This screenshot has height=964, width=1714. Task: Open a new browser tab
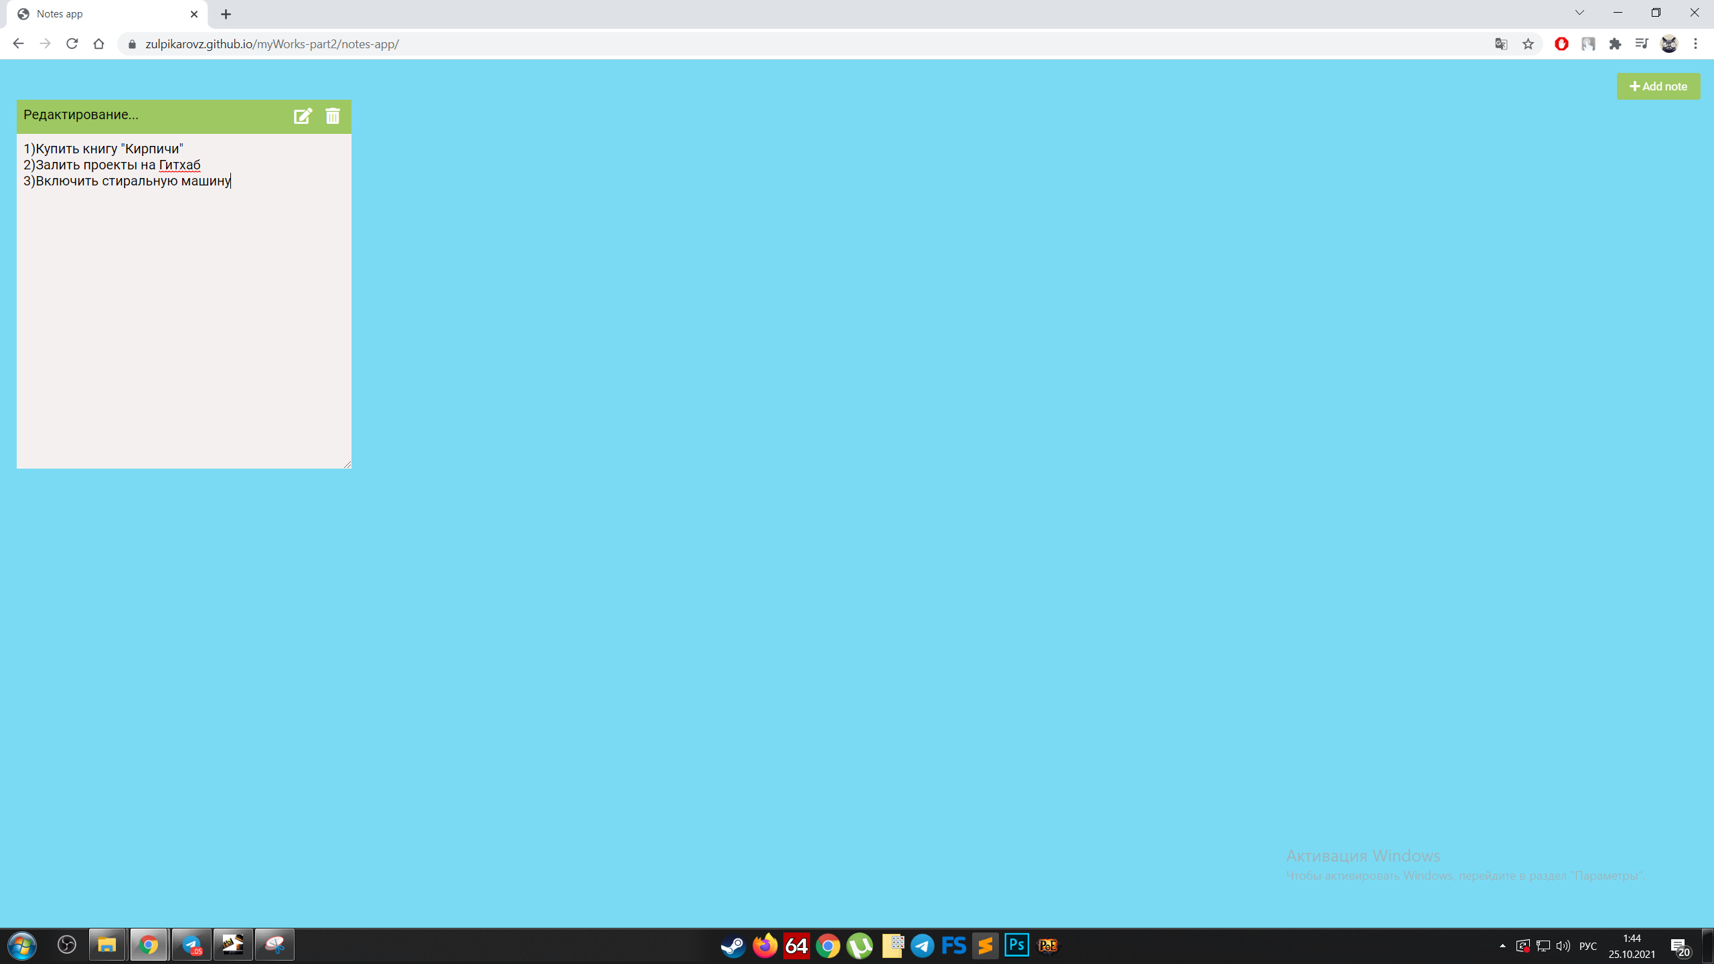coord(226,14)
